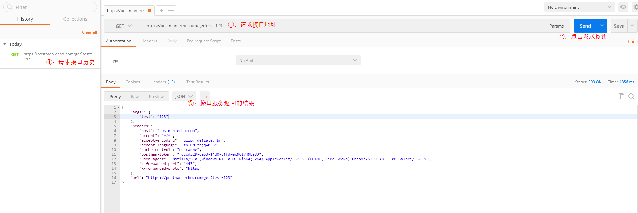Viewport: 638px width, 213px height.
Task: Click the 1856 ms time value
Action: point(627,82)
